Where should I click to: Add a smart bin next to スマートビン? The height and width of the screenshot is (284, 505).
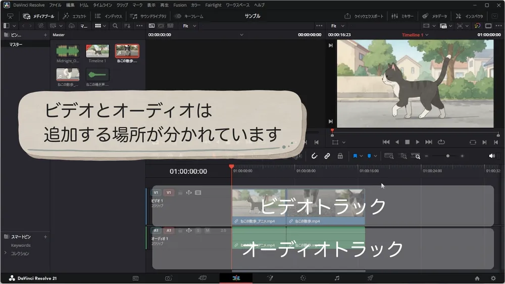click(x=45, y=237)
